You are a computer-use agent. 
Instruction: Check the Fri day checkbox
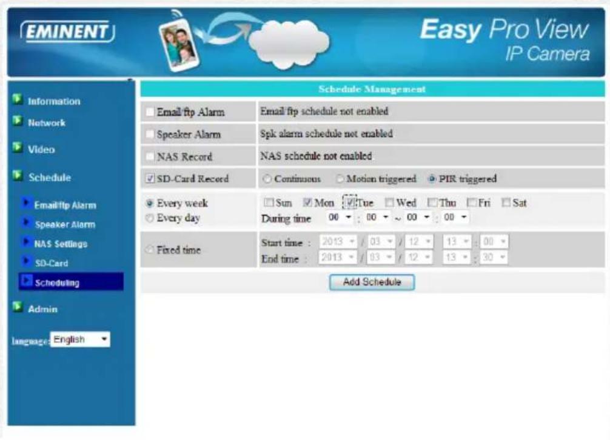pyautogui.click(x=471, y=202)
